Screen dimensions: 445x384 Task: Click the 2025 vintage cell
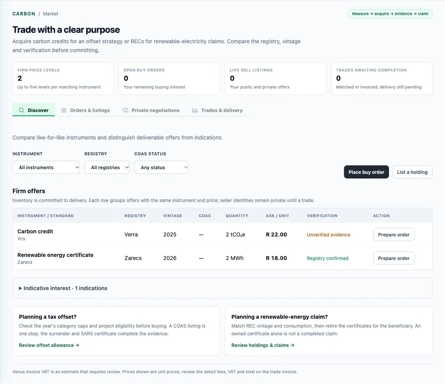pyautogui.click(x=170, y=234)
